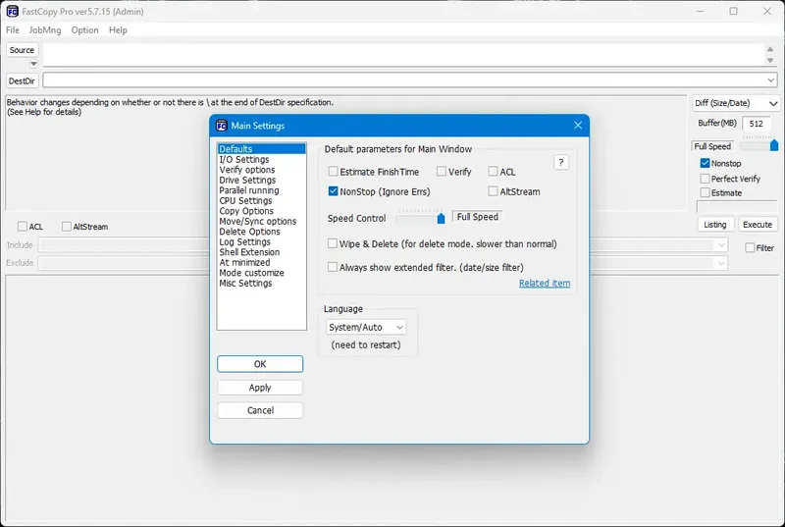Expand the Exclude filter dropdown
785x527 pixels.
pos(721,263)
